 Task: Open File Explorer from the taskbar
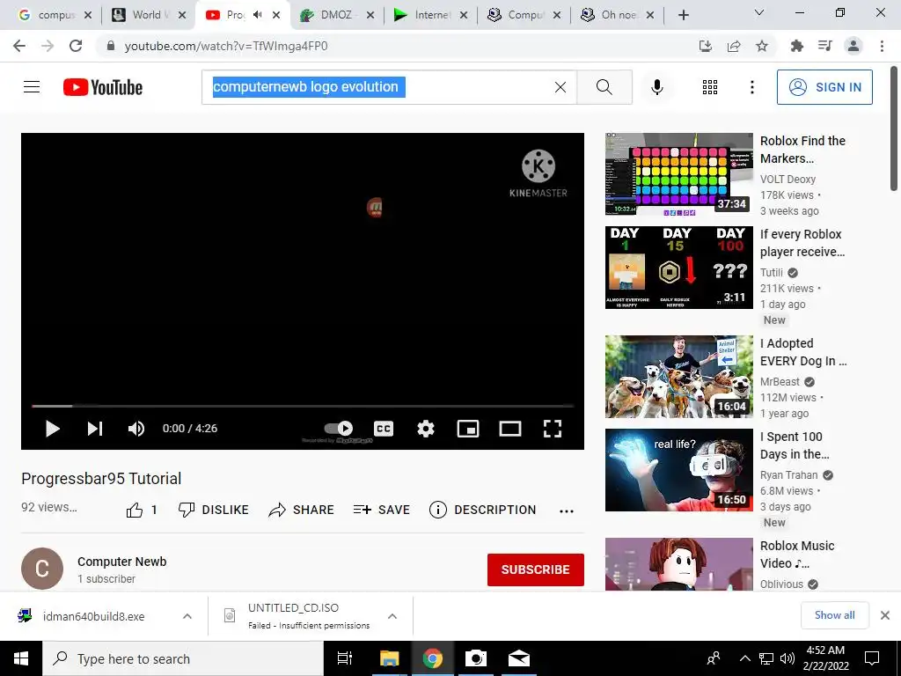389,658
